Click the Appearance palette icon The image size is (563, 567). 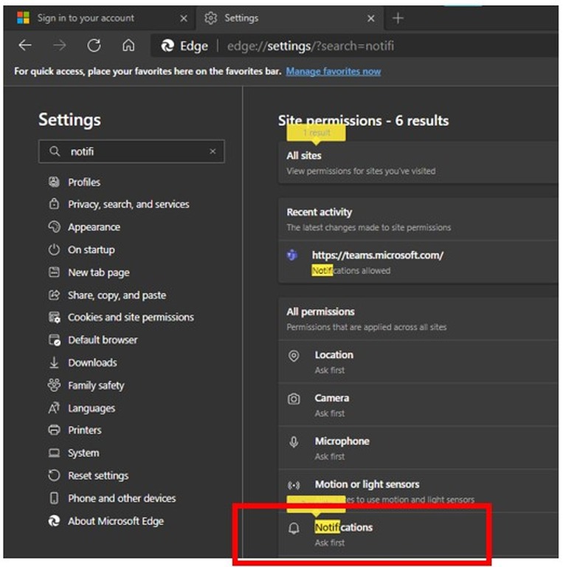[54, 227]
